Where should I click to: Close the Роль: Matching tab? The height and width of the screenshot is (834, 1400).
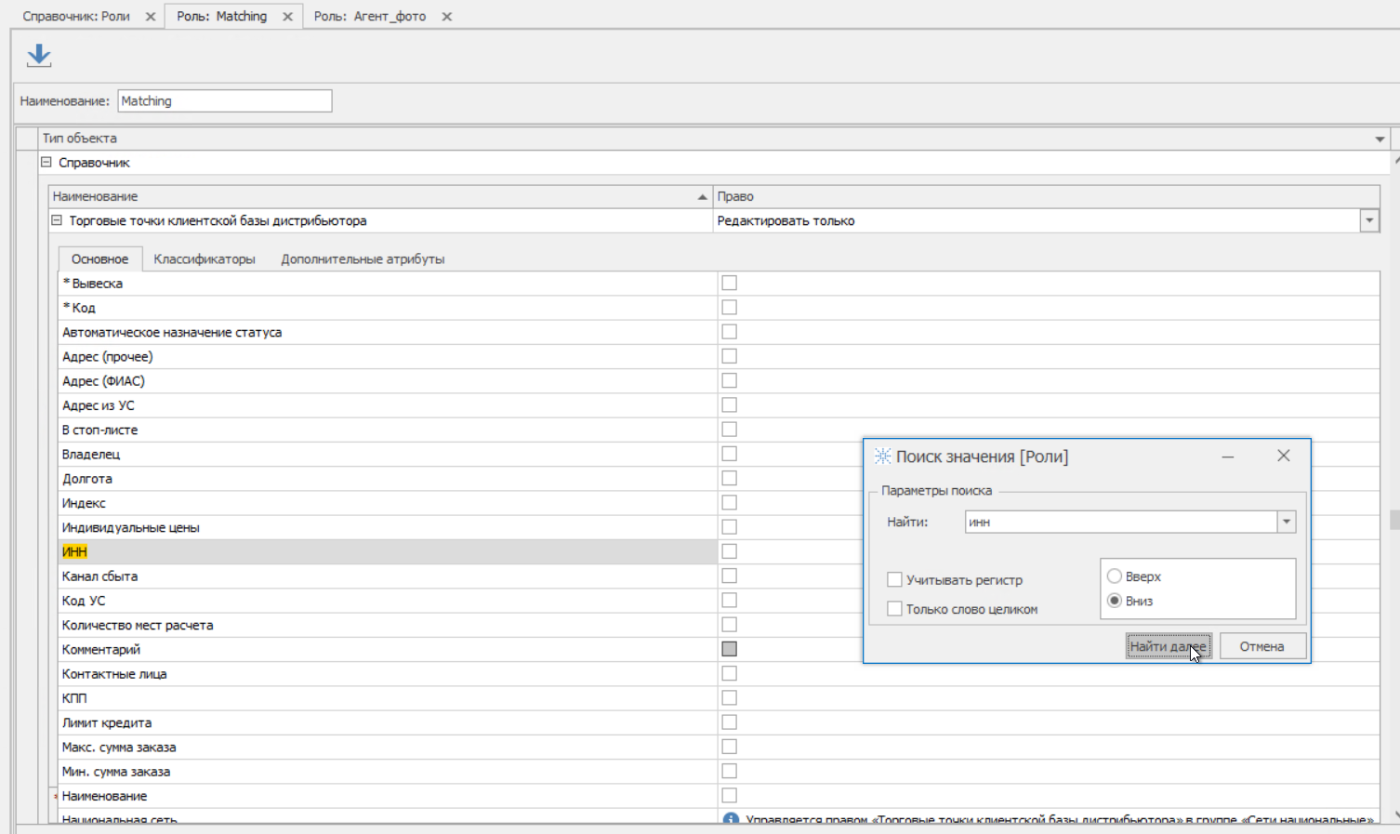pyautogui.click(x=287, y=17)
